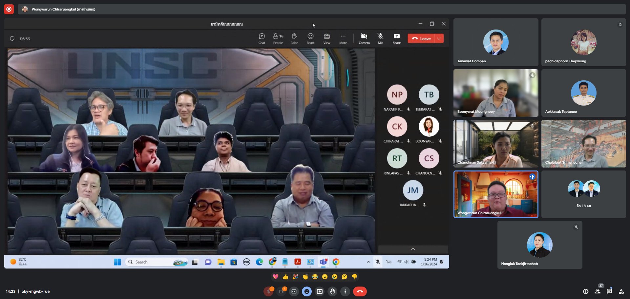This screenshot has width=630, height=299.
Task: Send the thumbs down reaction
Action: coord(354,277)
